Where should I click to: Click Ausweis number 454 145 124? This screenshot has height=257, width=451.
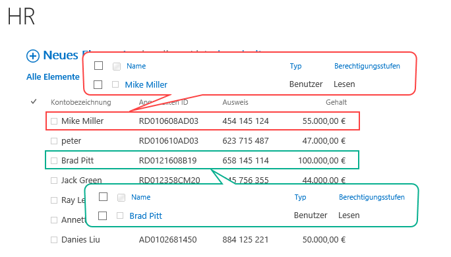coord(245,121)
